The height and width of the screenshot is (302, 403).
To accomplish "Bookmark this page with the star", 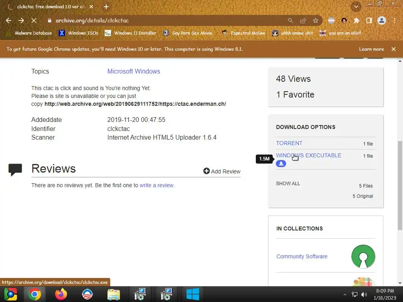I will tap(316, 20).
